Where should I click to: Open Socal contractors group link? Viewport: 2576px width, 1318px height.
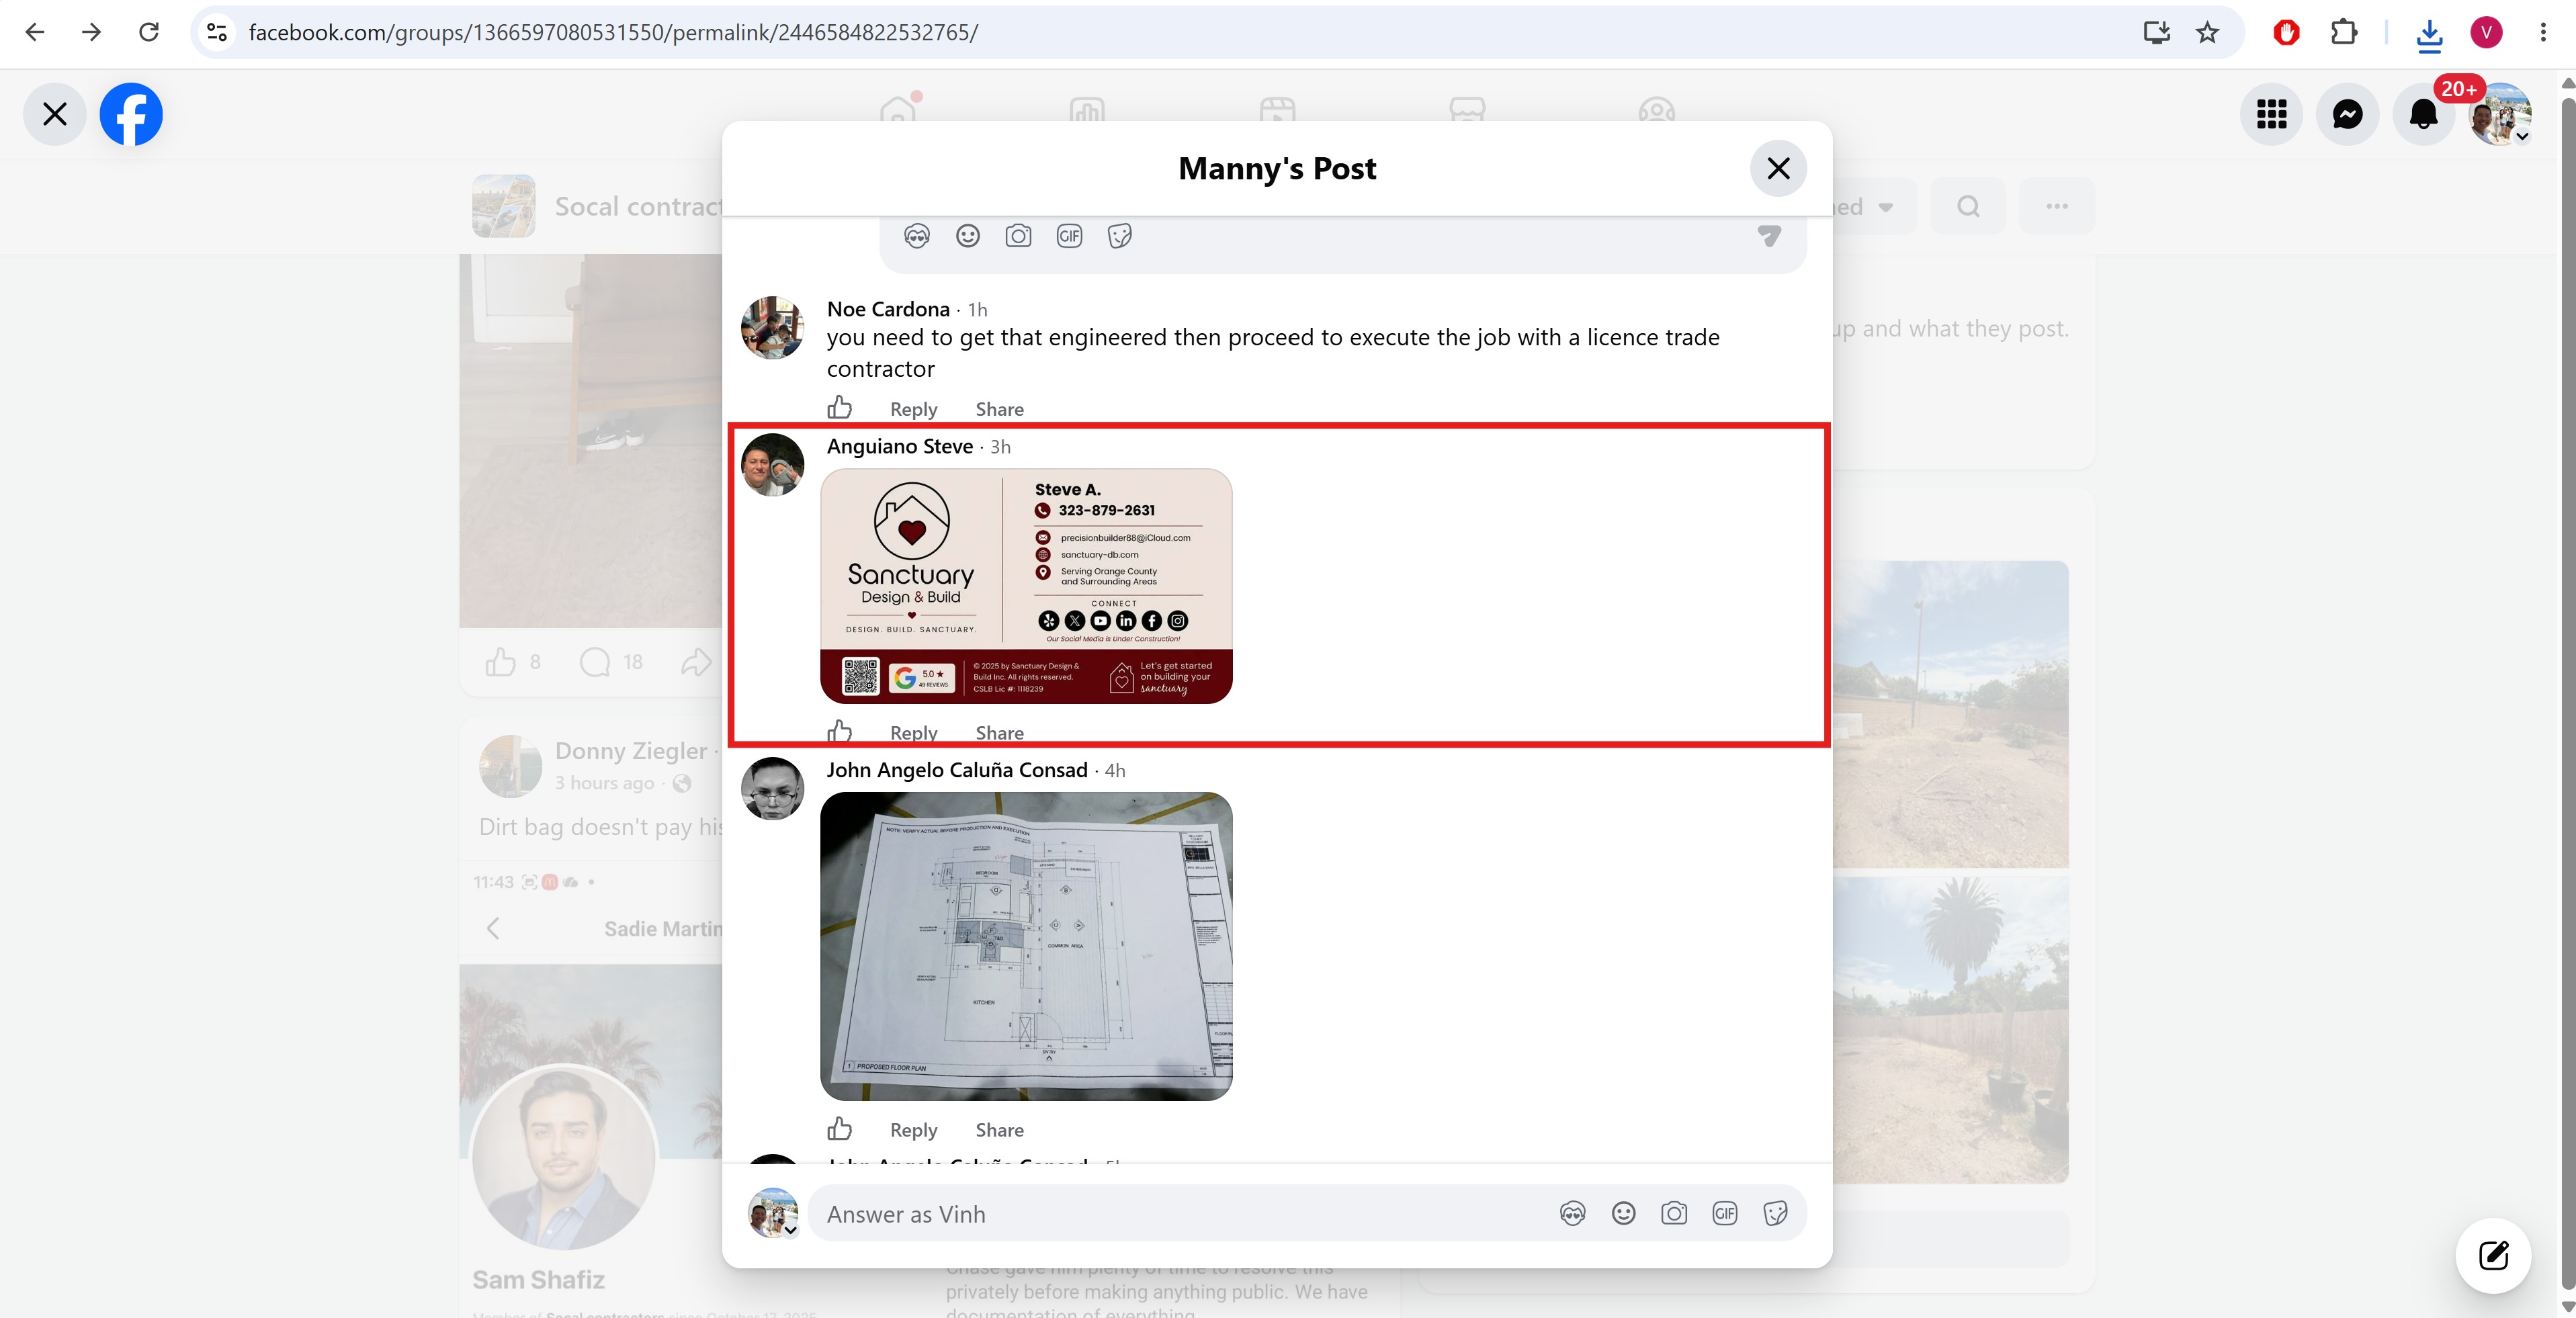638,206
